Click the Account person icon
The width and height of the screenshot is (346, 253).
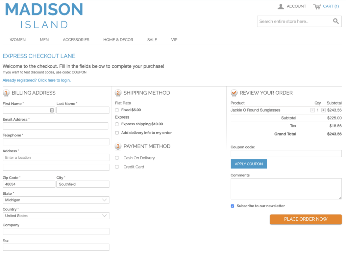point(280,6)
